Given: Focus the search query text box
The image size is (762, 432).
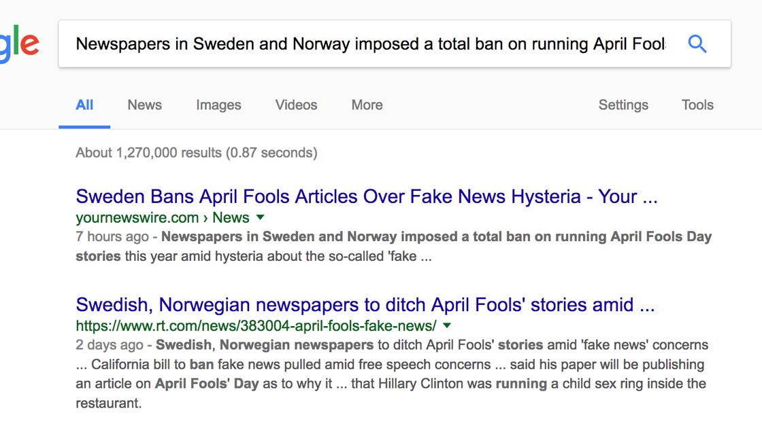Looking at the screenshot, I should (370, 43).
